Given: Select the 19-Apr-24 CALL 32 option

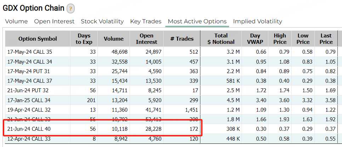Looking at the screenshot, I should [29, 110].
